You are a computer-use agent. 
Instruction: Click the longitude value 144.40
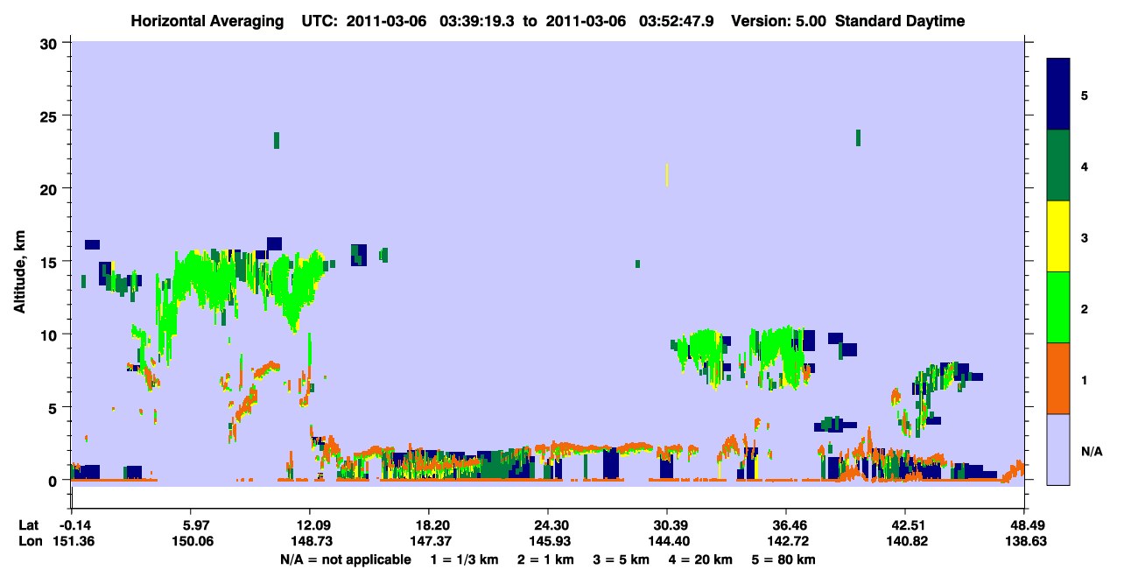click(667, 542)
